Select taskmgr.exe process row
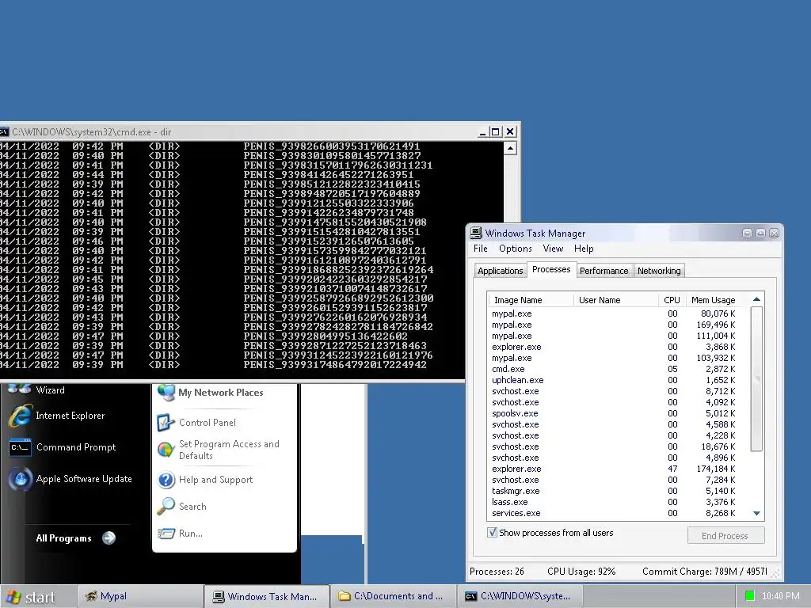The image size is (811, 608). (613, 491)
